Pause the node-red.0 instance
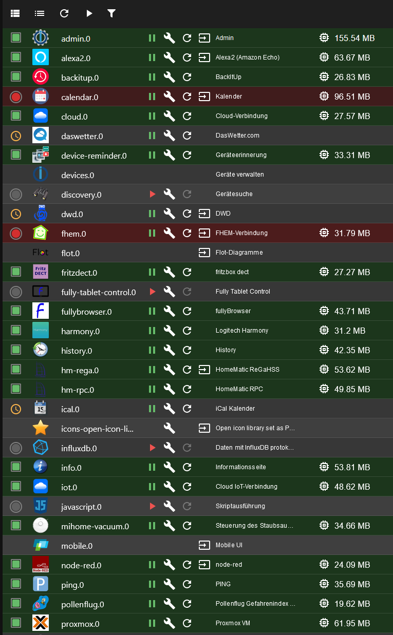Screen dimensions: 393x635 (x=152, y=565)
